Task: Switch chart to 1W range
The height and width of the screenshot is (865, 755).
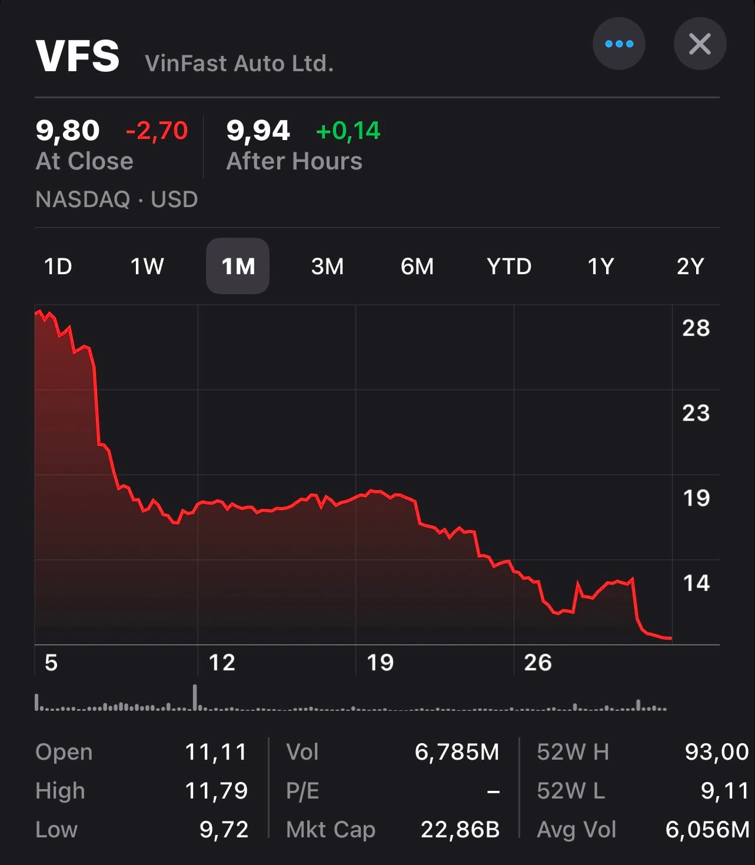Action: point(147,267)
